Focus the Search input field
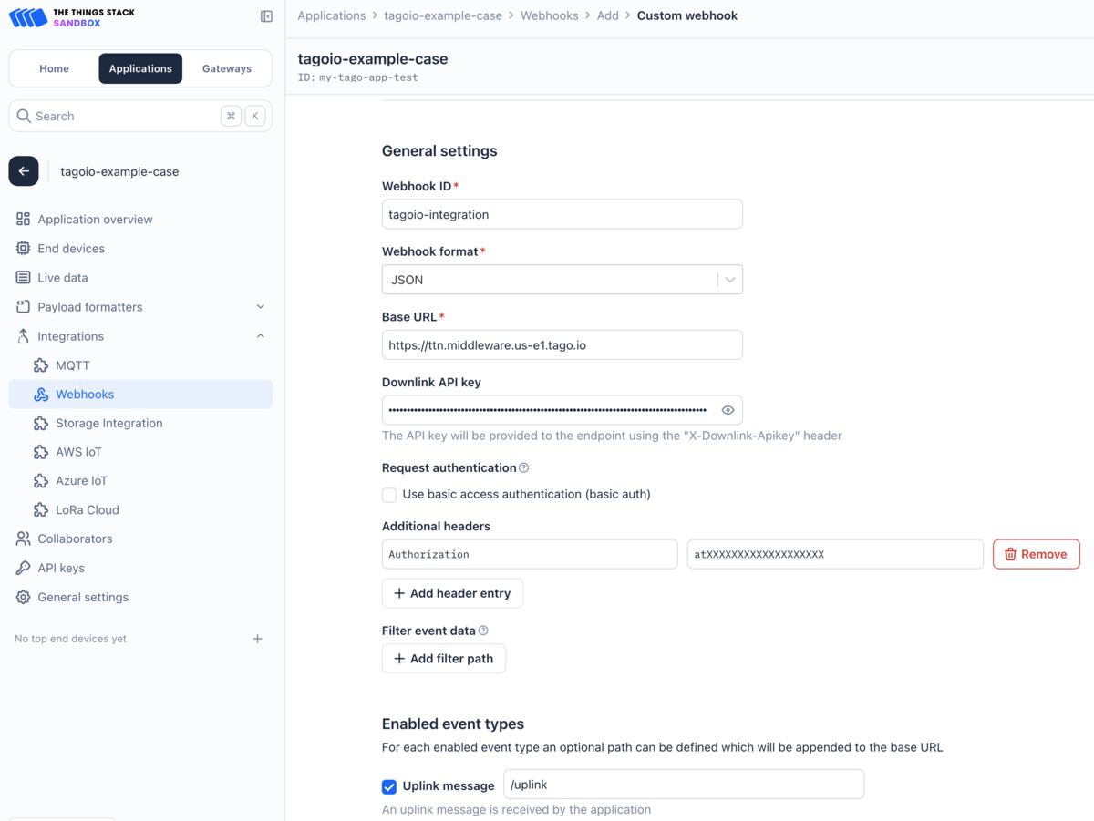 tap(140, 116)
